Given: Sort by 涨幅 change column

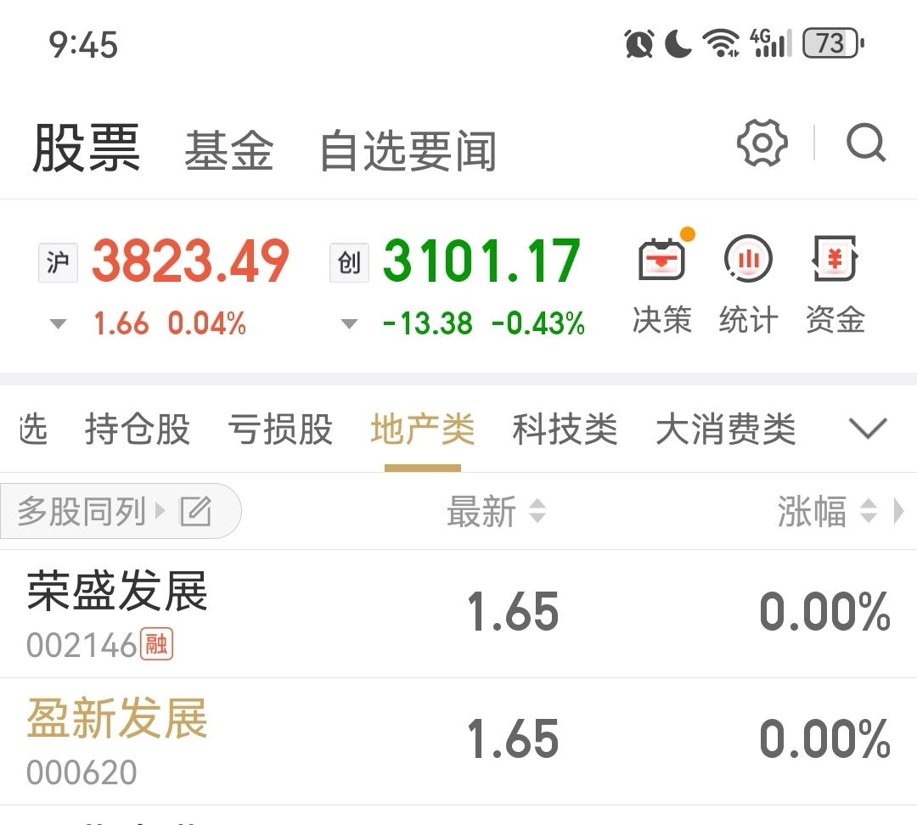Looking at the screenshot, I should click(x=826, y=511).
